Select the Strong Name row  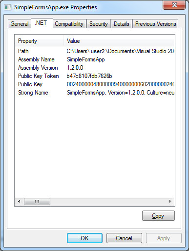coord(95,93)
